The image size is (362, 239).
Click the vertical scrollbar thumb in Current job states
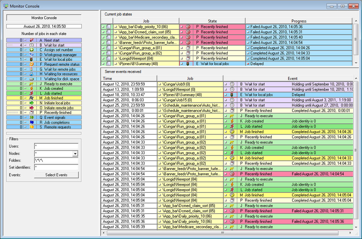(356, 39)
